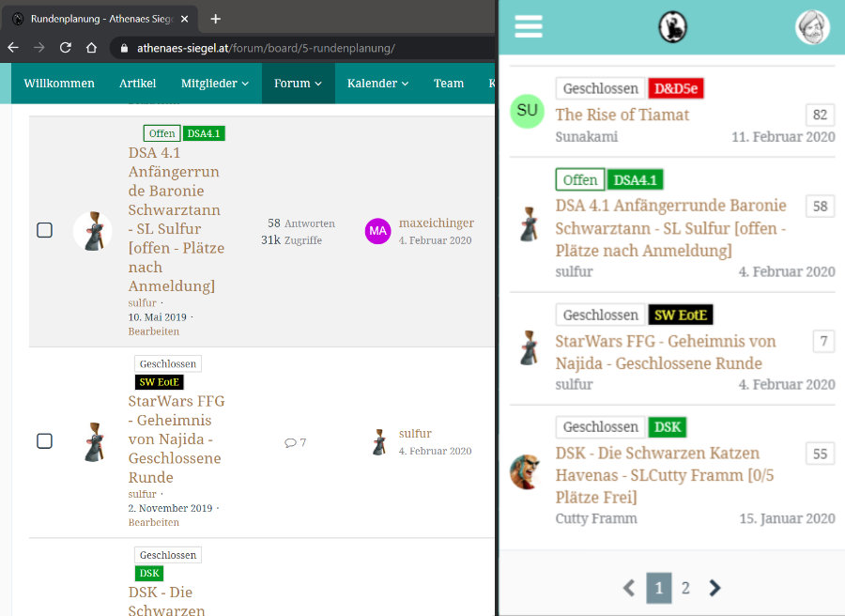Open the Artikel menu item
The height and width of the screenshot is (616, 845).
point(138,84)
